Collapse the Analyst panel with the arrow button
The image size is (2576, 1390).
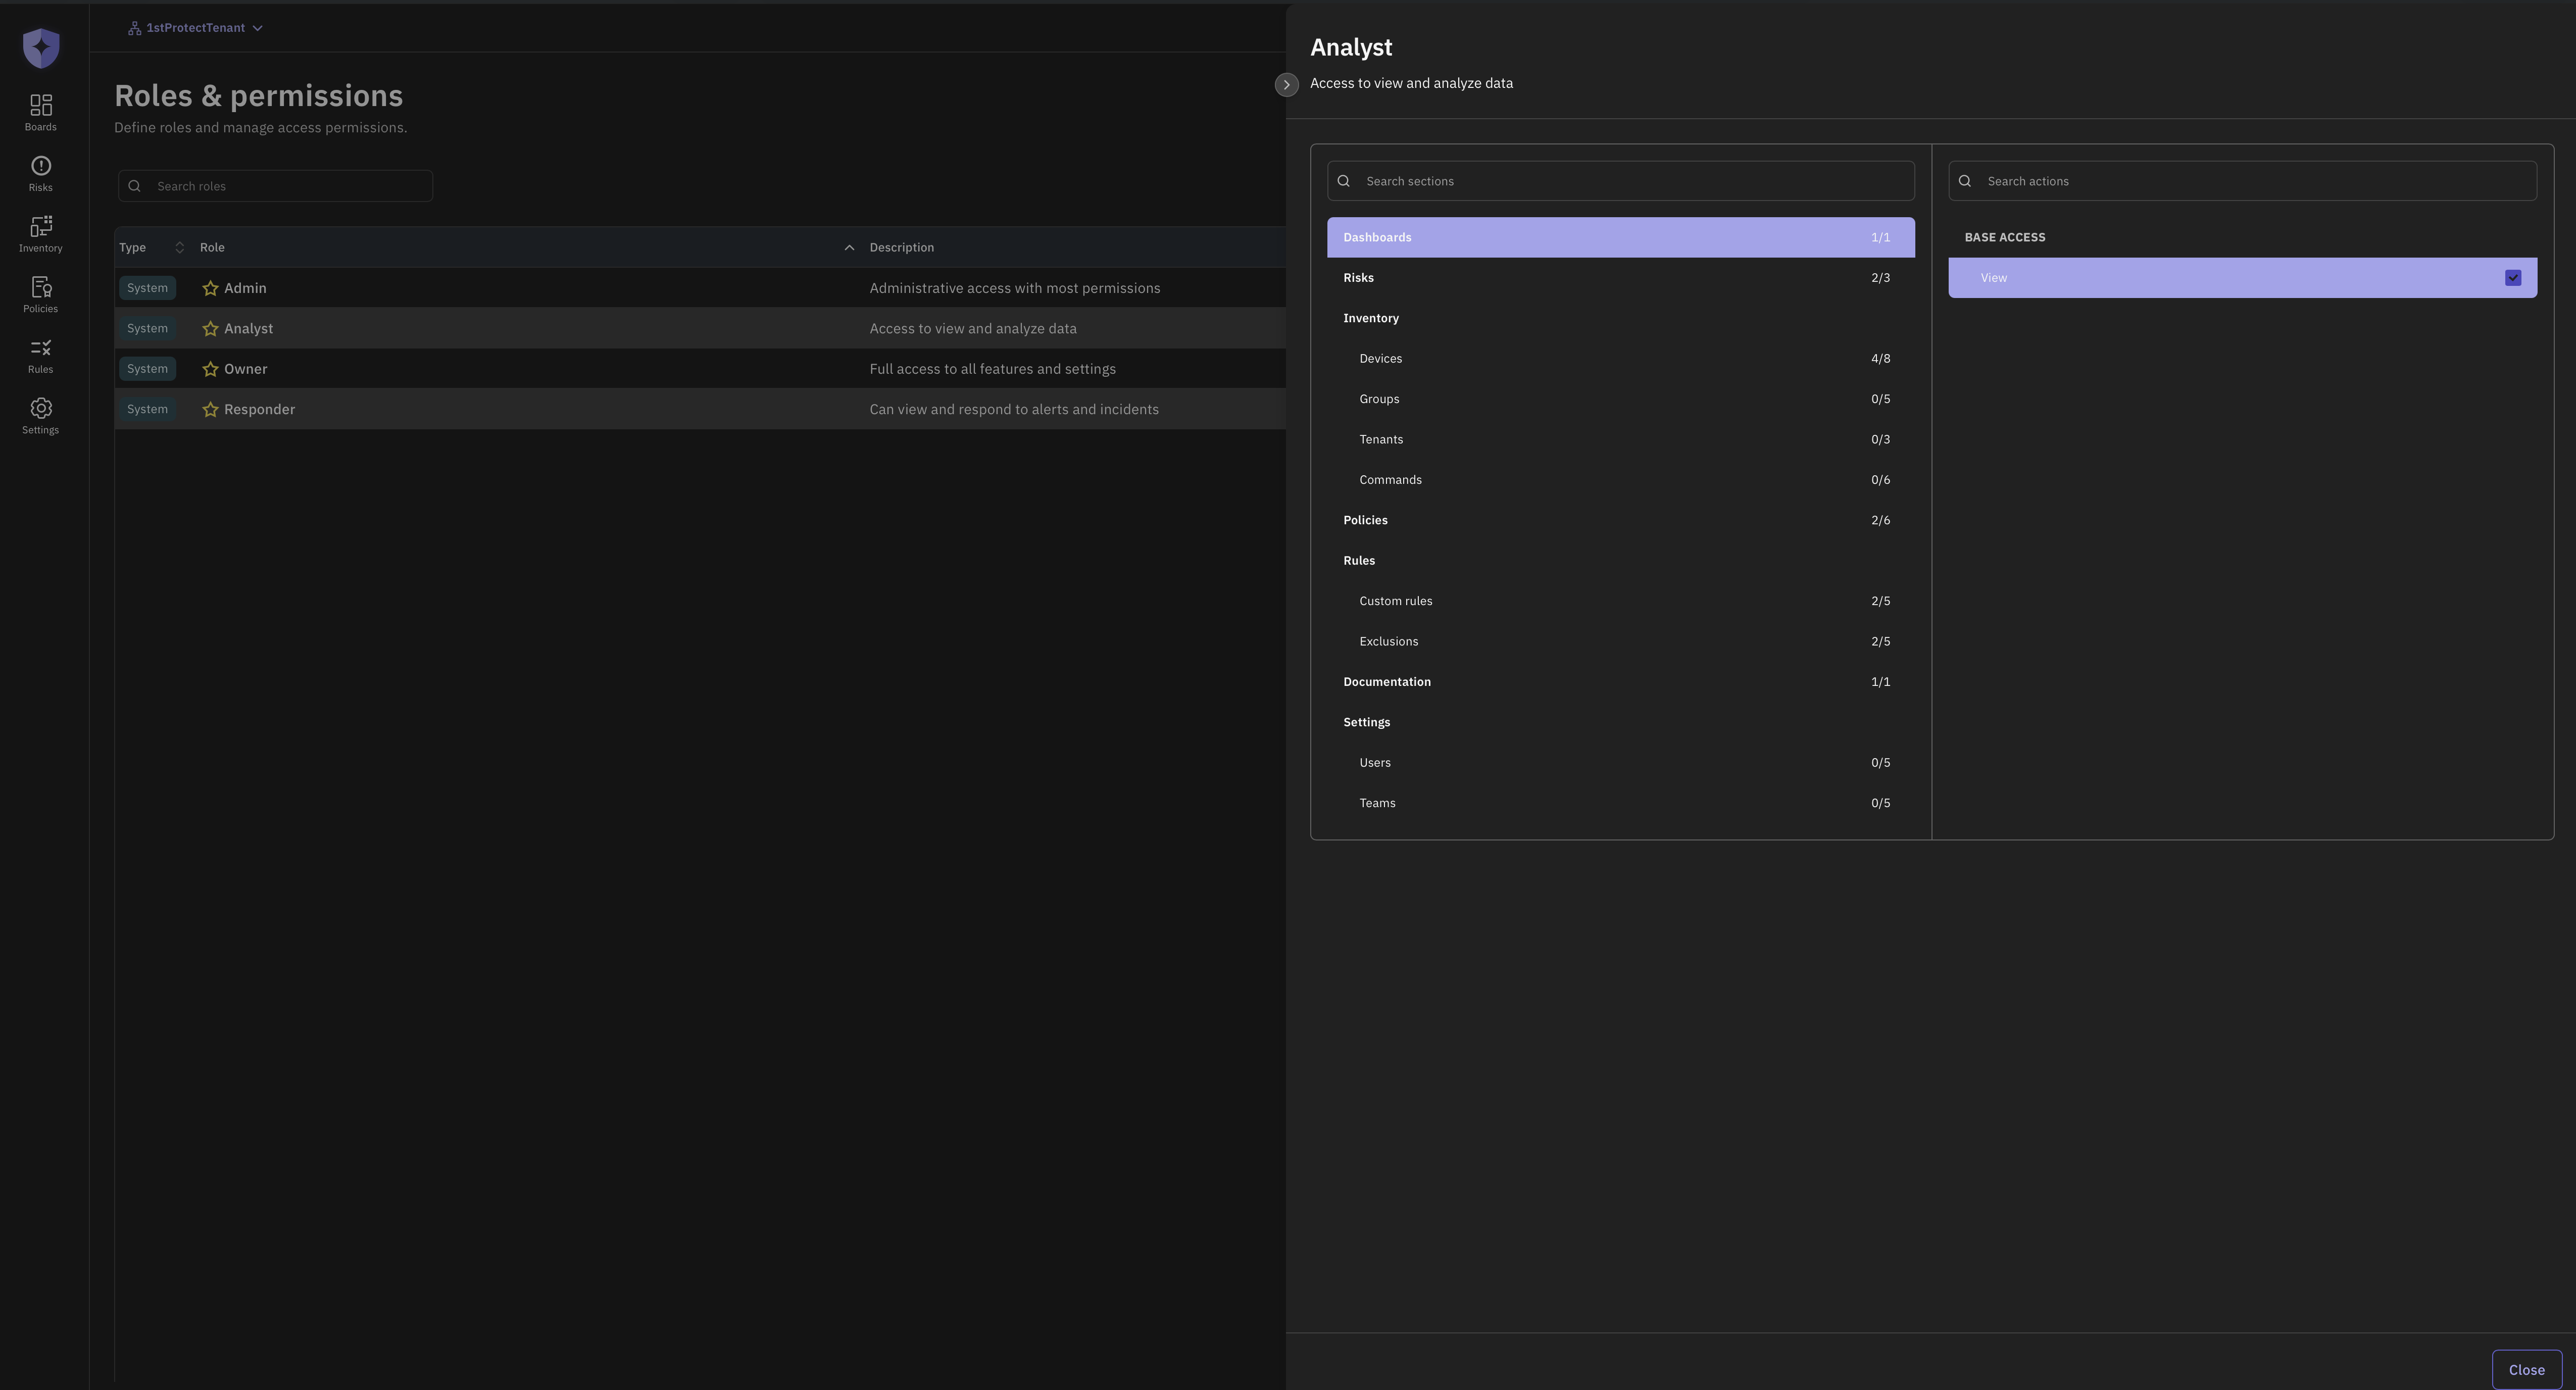(1286, 85)
